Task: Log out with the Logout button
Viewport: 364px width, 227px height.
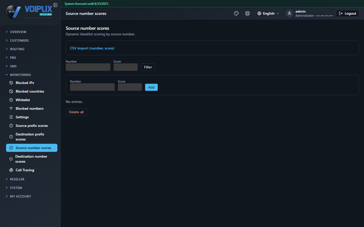Action: (x=347, y=13)
